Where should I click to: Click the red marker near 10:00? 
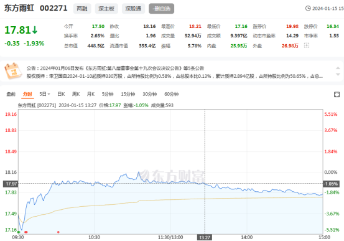58,232
